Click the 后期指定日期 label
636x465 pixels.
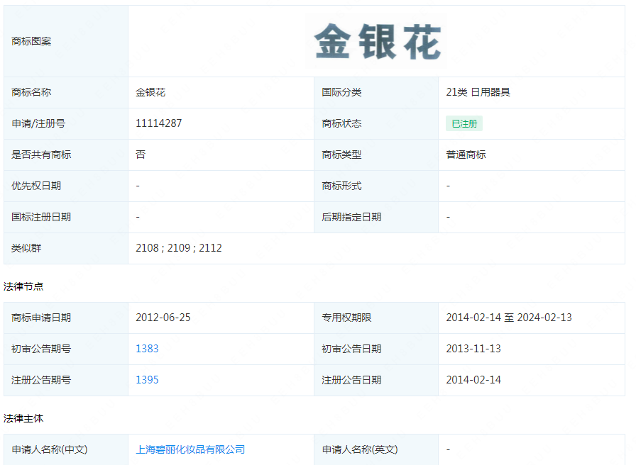click(x=351, y=217)
